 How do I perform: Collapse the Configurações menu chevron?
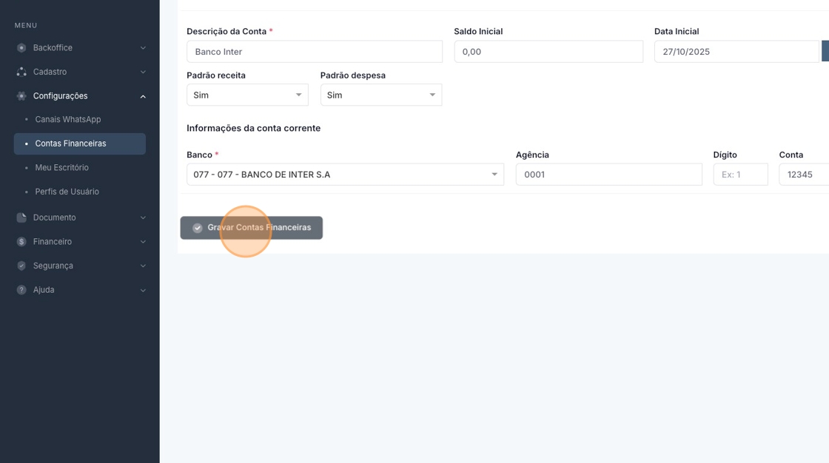tap(143, 96)
